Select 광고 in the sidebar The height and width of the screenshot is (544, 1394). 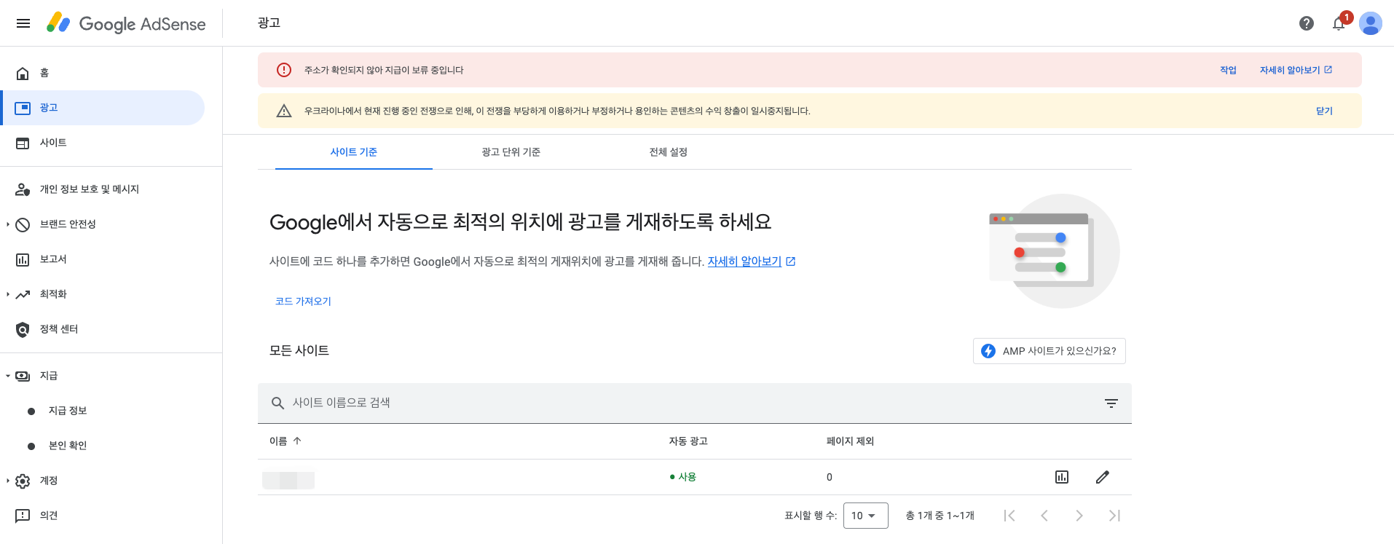(x=103, y=108)
